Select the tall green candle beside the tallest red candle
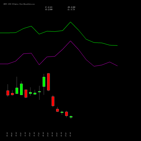 44,82
